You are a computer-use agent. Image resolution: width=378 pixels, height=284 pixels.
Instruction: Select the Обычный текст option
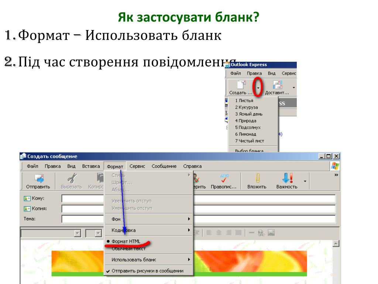point(128,249)
